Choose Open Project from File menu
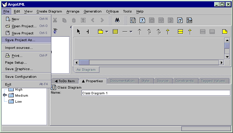233x133 pixels. click(26, 26)
